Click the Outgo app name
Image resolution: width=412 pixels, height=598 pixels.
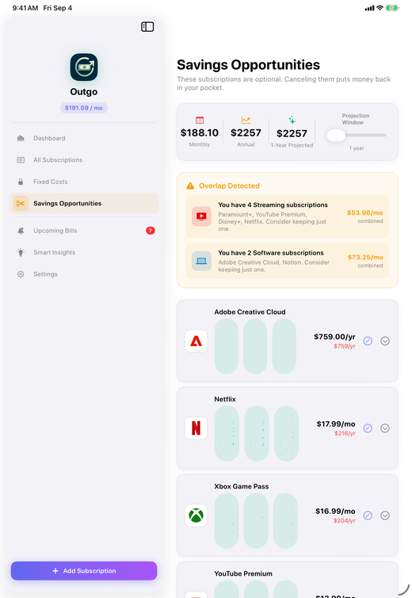(x=84, y=92)
